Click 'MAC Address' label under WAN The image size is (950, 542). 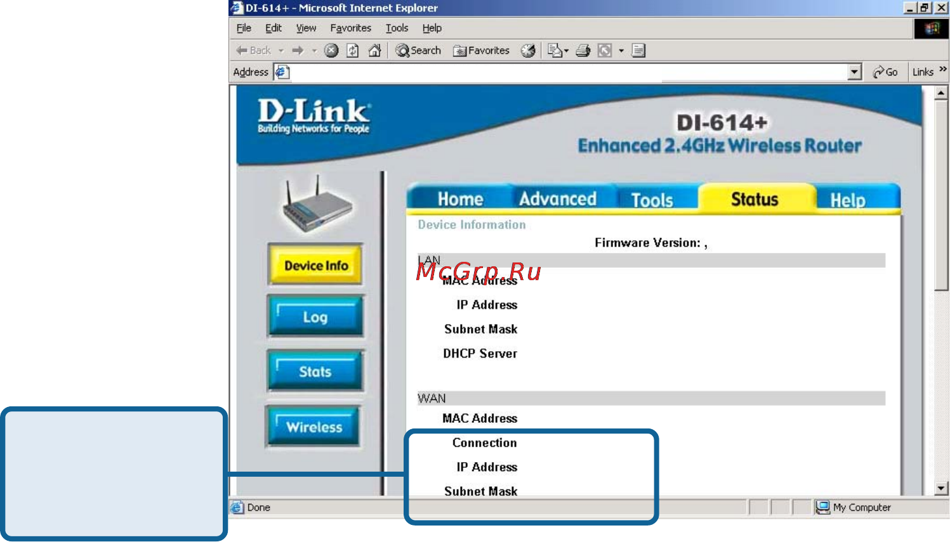[480, 418]
